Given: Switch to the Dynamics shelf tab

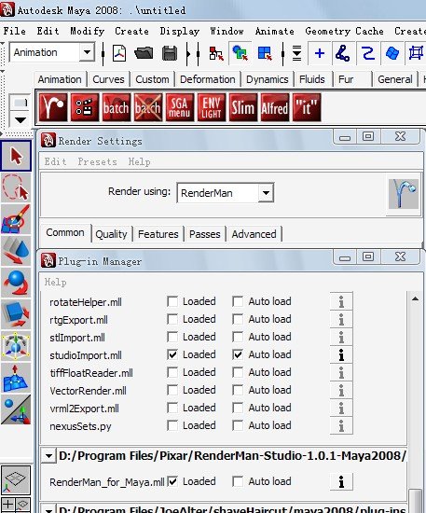Looking at the screenshot, I should (268, 79).
